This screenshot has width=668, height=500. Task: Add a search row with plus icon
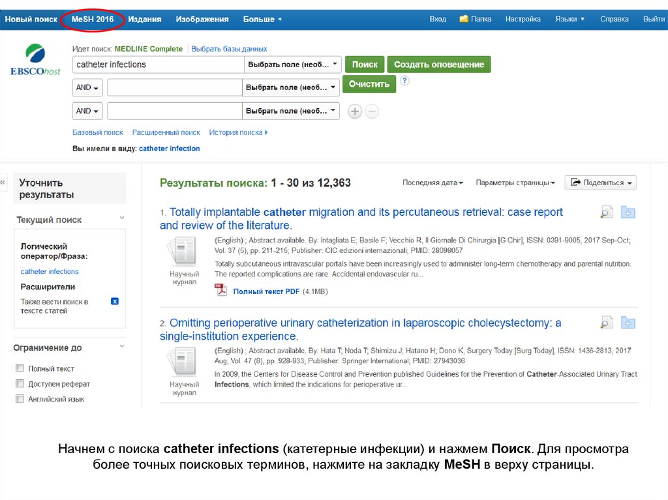(355, 111)
